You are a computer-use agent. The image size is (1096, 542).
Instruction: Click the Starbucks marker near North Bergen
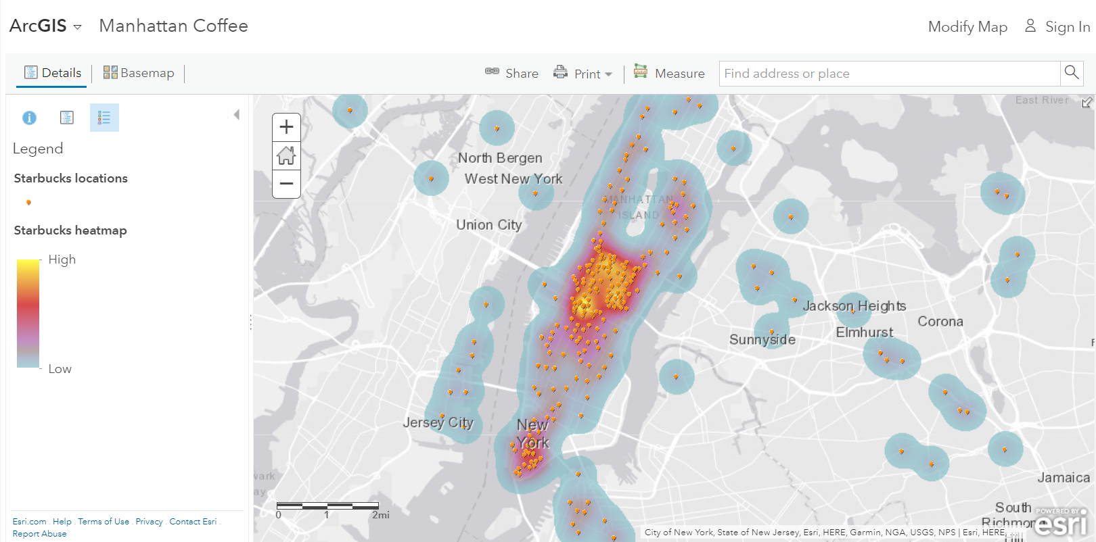pyautogui.click(x=497, y=128)
